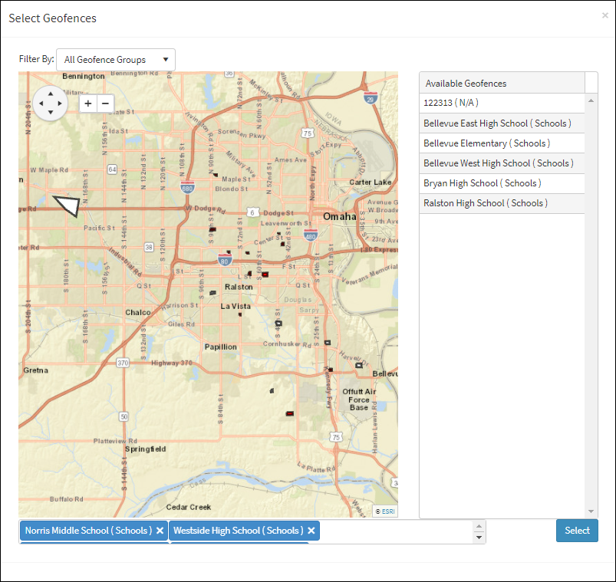Select 122313 (N/A) from available geofences
This screenshot has height=582, width=616.
click(451, 103)
